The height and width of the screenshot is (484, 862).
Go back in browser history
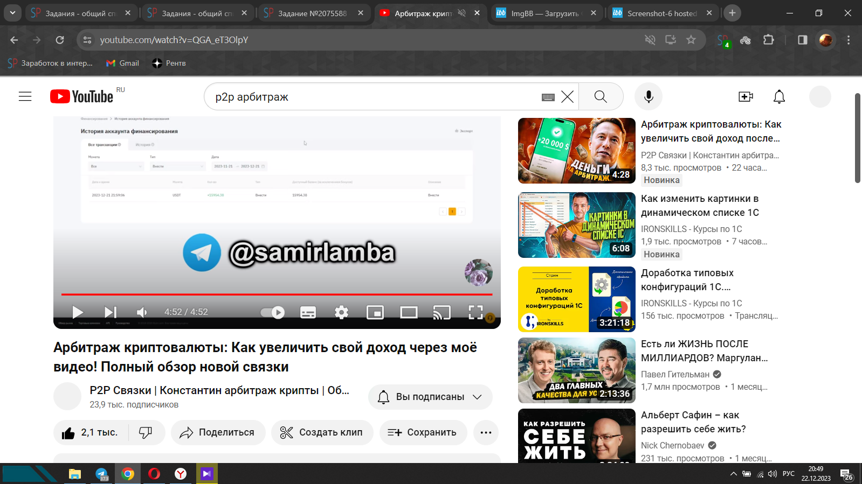click(x=14, y=40)
